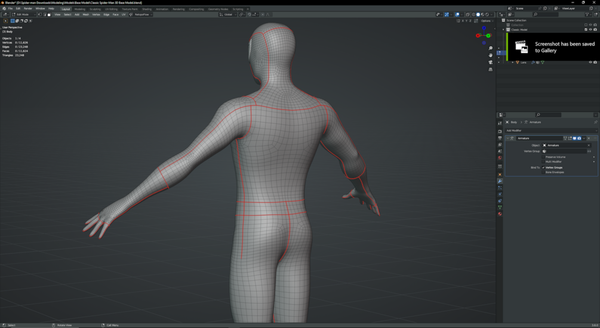Open the Object Constraints tab icon
Viewport: 600px width, 328px height.
coord(500,201)
